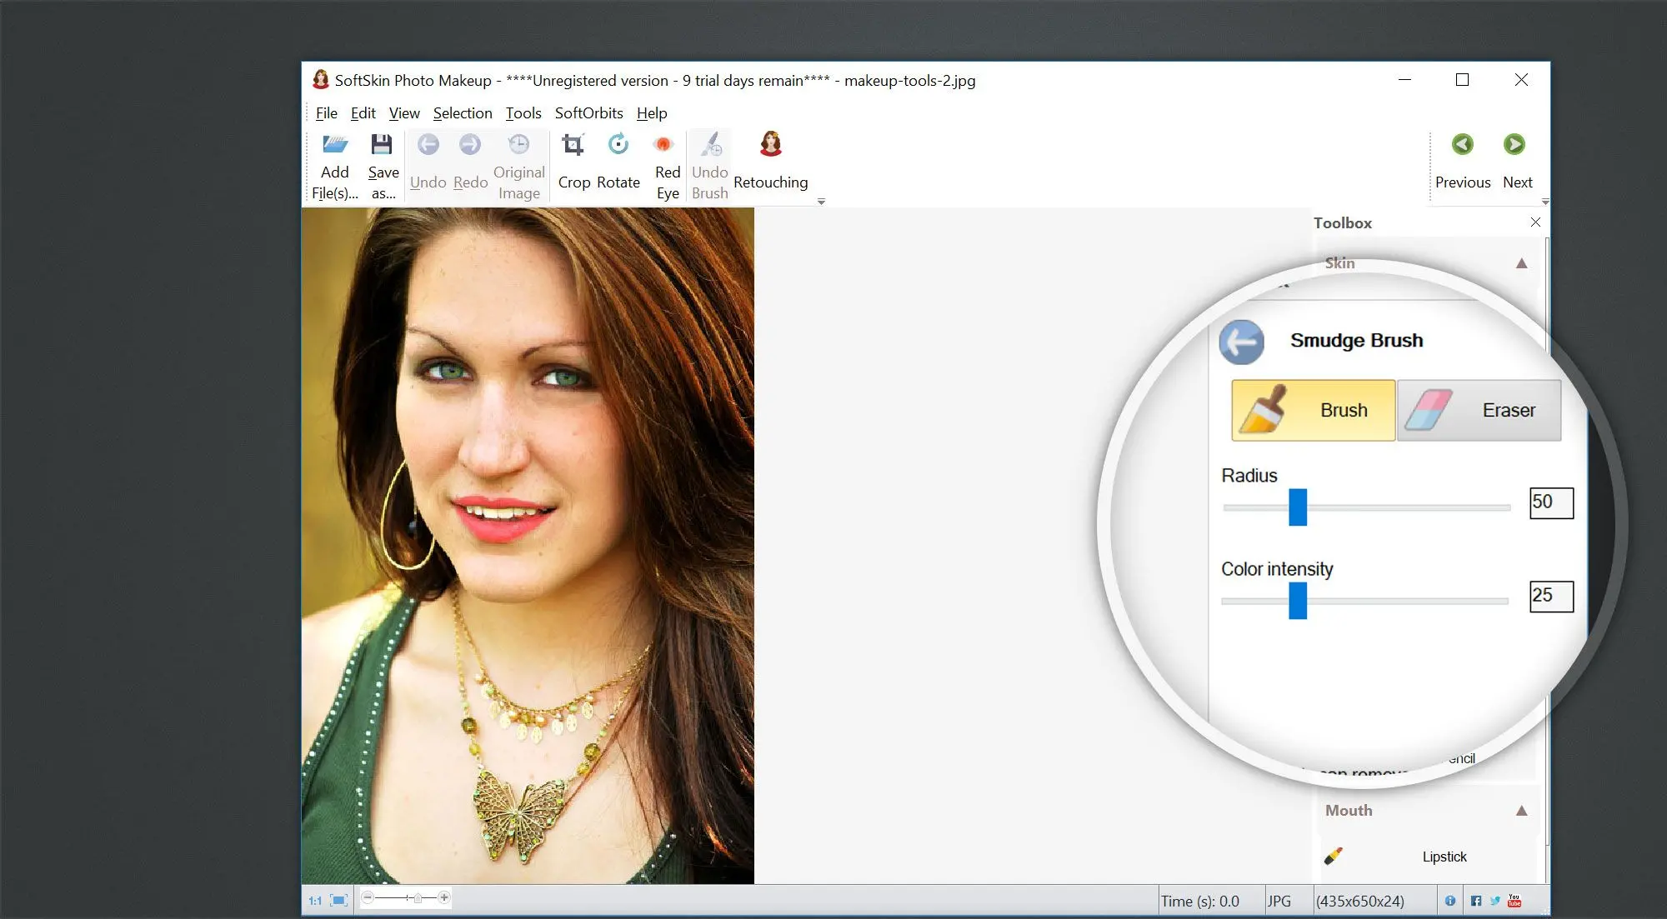This screenshot has width=1667, height=919.
Task: Toggle Brush mode in Smudge Brush
Action: (1307, 410)
